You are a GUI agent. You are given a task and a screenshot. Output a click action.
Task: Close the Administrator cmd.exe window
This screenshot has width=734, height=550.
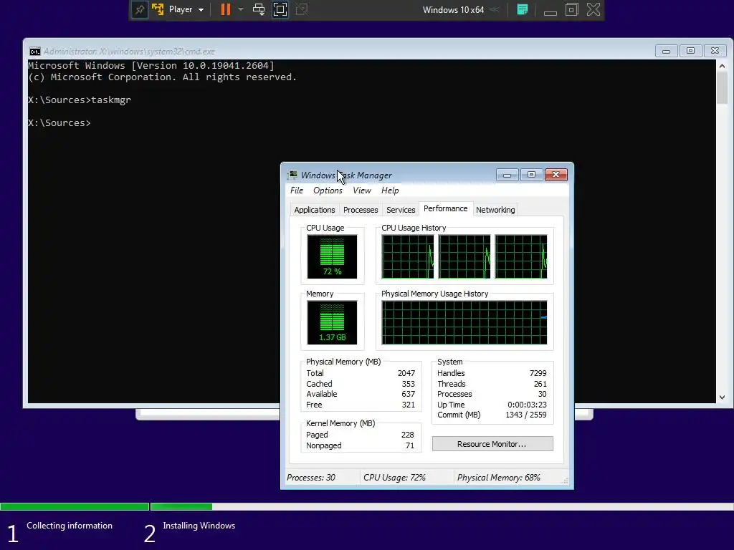(x=715, y=51)
